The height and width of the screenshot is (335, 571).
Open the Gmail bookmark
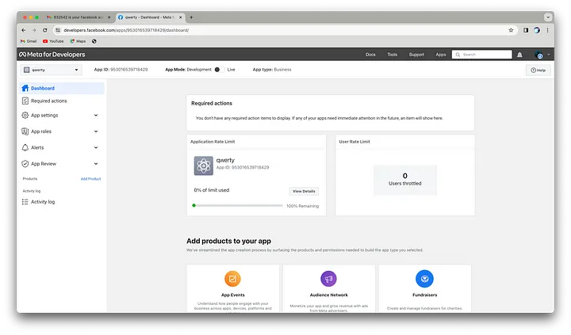(29, 41)
